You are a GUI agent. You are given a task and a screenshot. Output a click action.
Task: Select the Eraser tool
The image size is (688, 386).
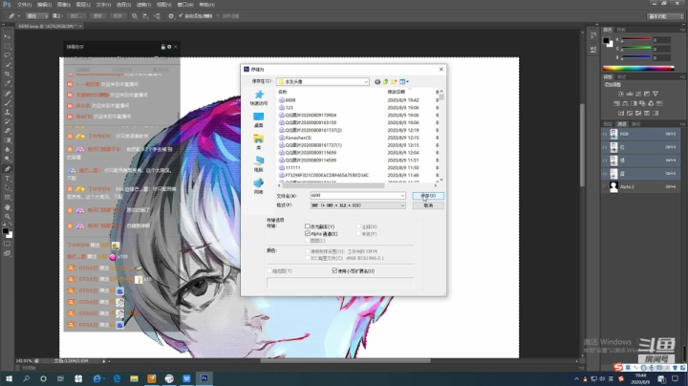coord(7,131)
